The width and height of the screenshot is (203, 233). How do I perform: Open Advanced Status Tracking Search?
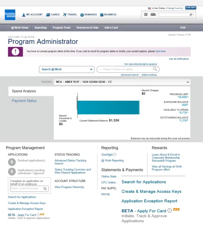click(70, 162)
